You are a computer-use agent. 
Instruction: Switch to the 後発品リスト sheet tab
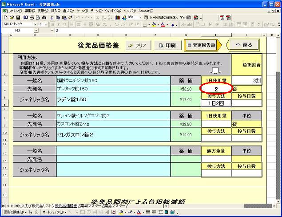pyautogui.click(x=42, y=205)
